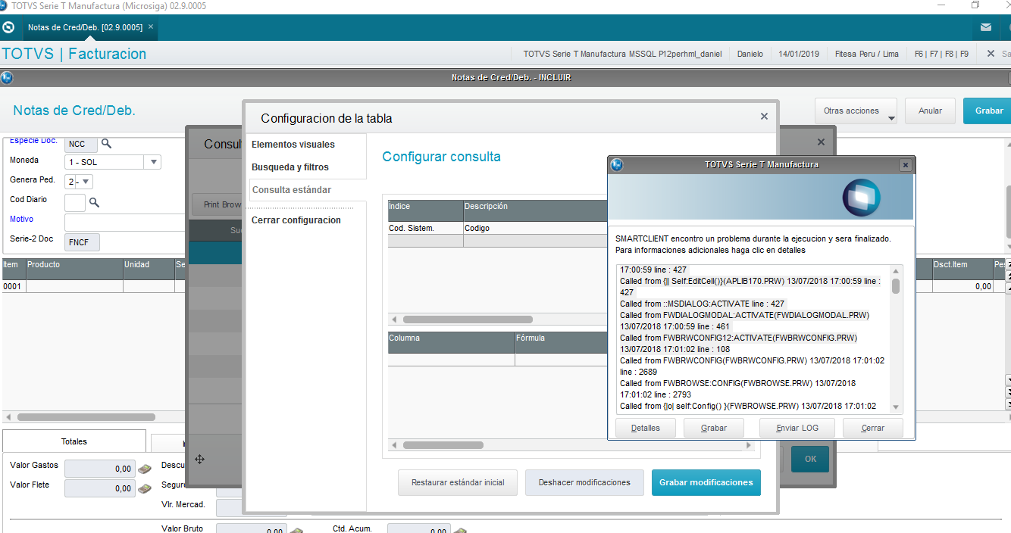Screen dimensions: 1011x533
Task: Click the Valor Flete field
Action: (x=100, y=488)
